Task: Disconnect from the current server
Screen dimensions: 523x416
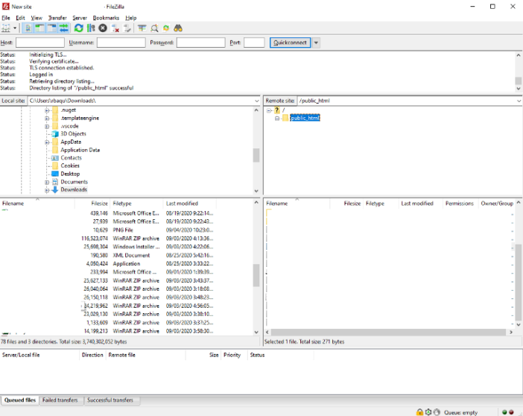Action: click(x=115, y=28)
